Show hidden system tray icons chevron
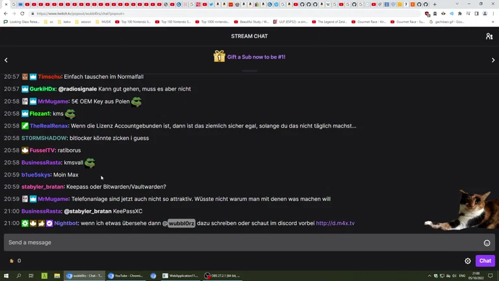Image resolution: width=499 pixels, height=281 pixels. tap(429, 276)
